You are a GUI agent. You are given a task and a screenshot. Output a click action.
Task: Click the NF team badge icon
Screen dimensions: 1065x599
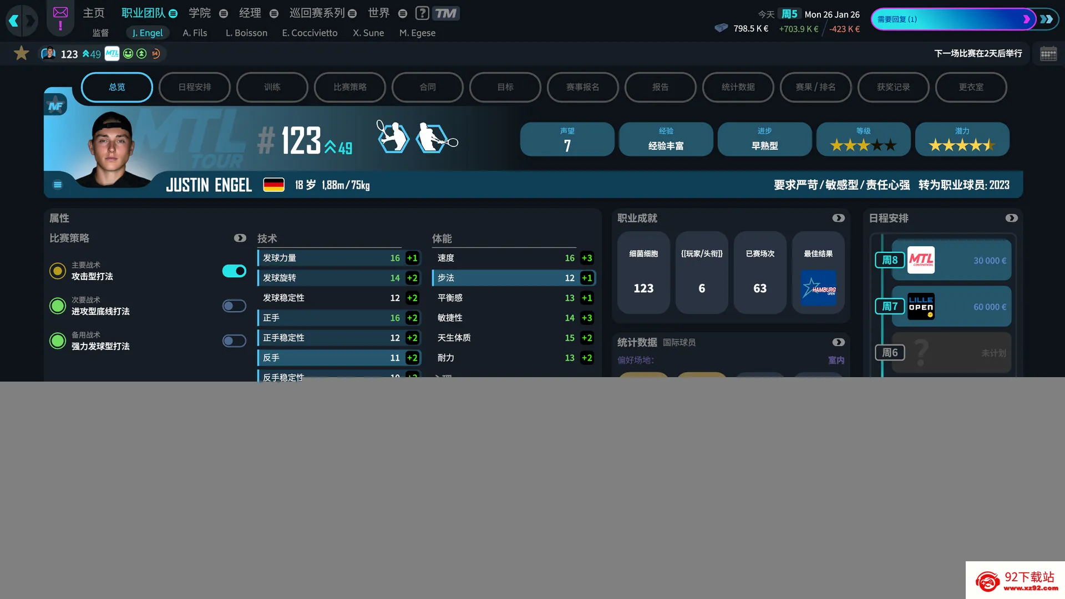pyautogui.click(x=55, y=105)
